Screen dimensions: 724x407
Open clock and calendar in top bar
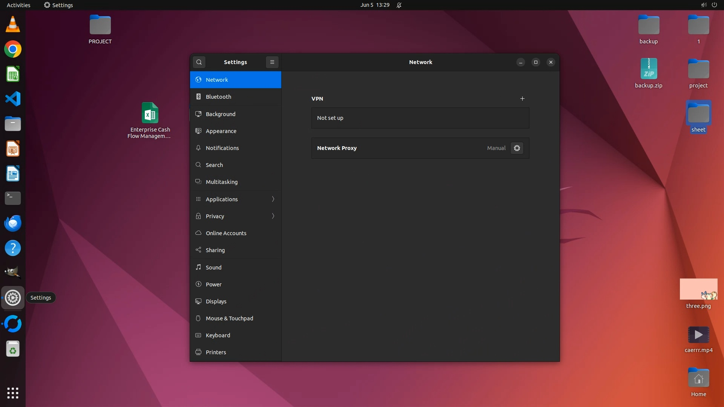tap(374, 5)
